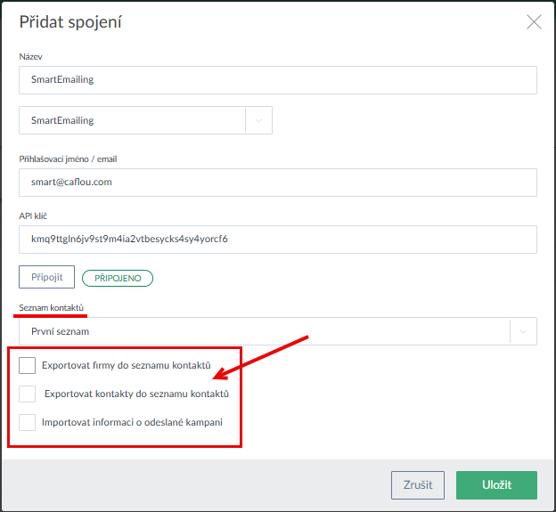Viewport: 556px width, 512px height.
Task: Expand the contact list using its chevron arrow
Action: pyautogui.click(x=523, y=331)
